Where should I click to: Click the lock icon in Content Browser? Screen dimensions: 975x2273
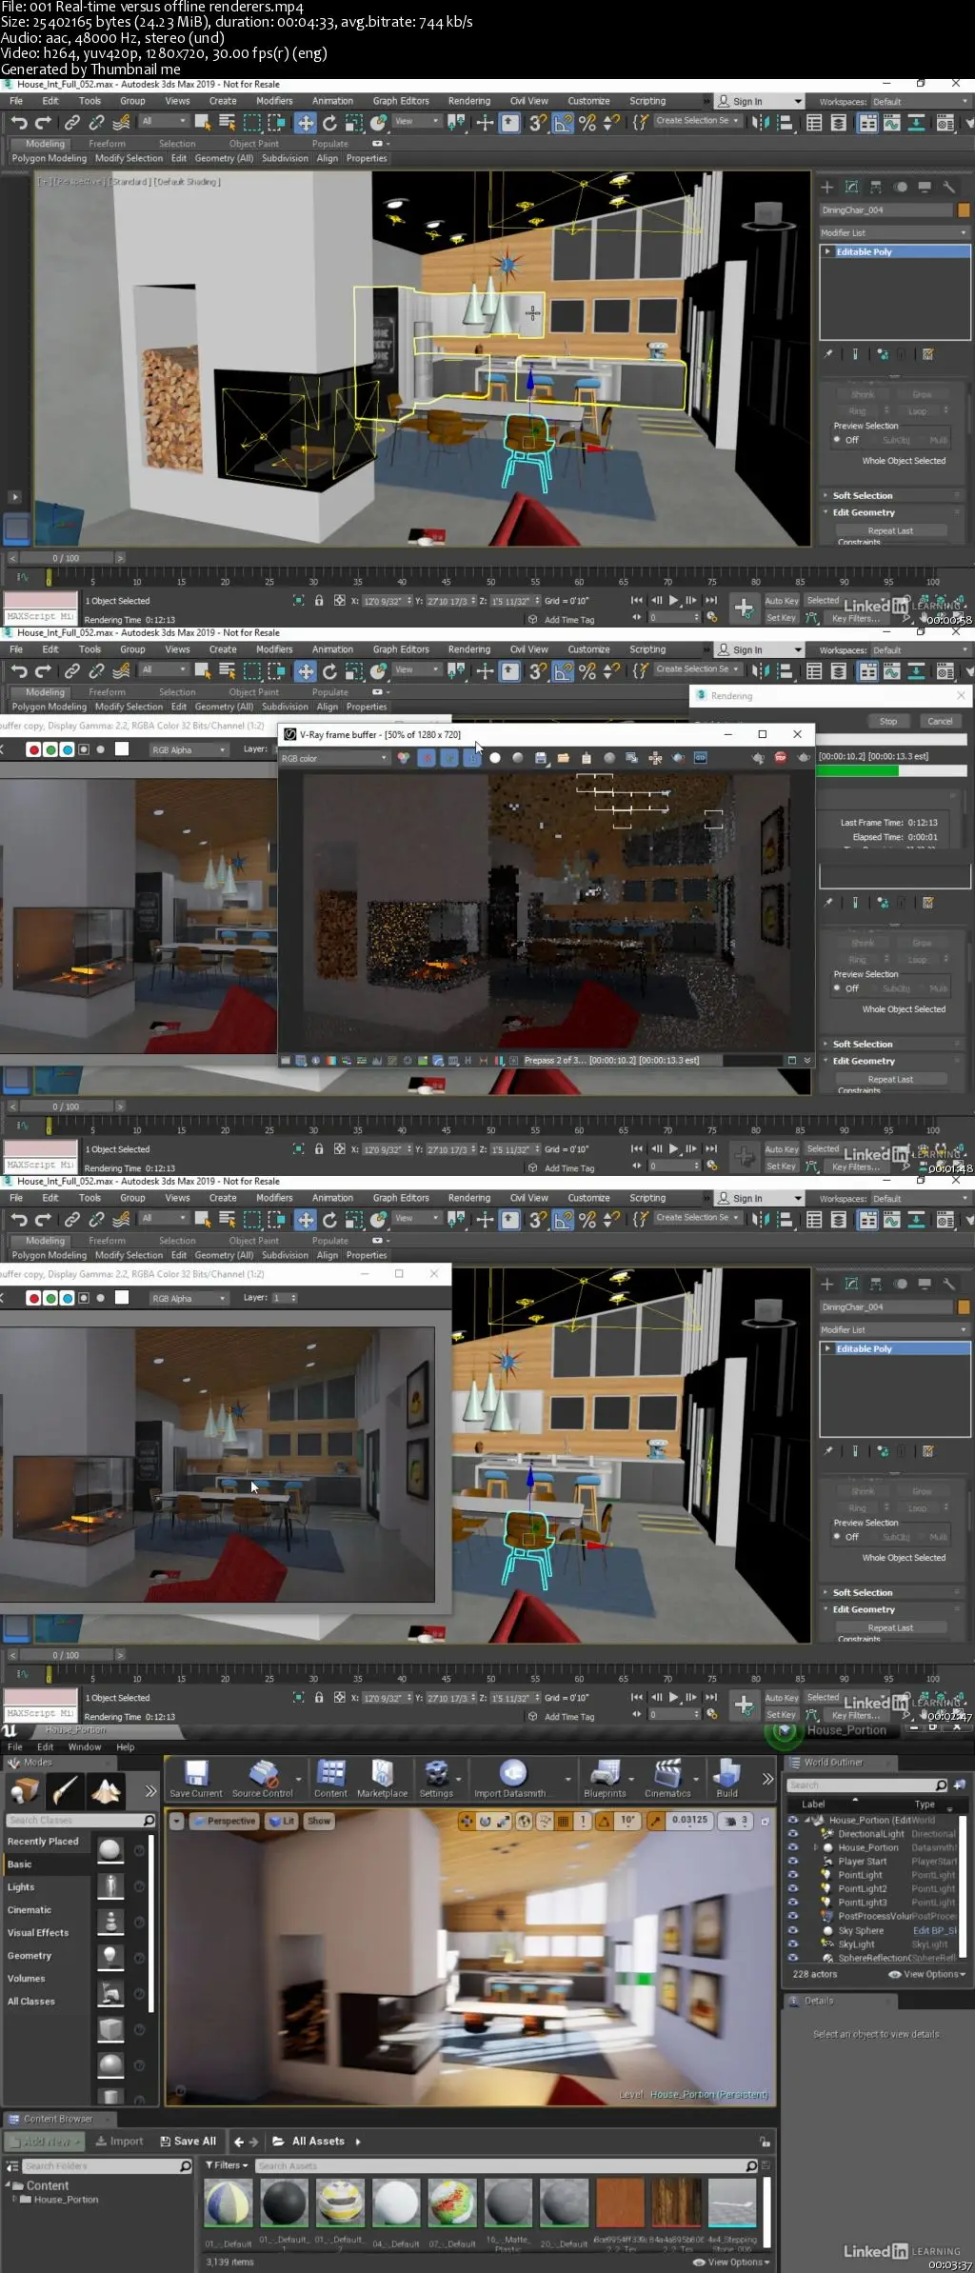click(x=765, y=2142)
